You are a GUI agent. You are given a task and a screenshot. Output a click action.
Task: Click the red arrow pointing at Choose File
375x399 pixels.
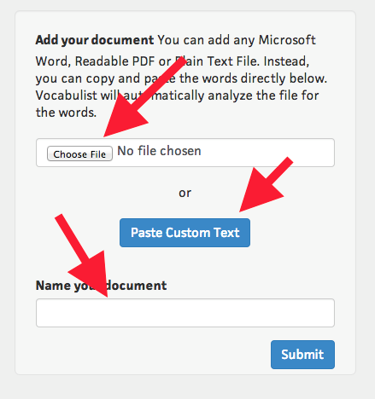144,97
